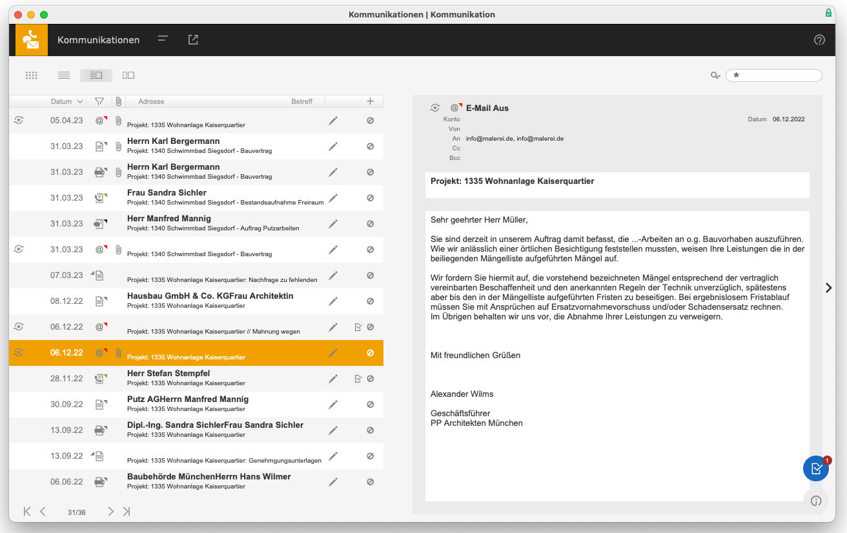Edit the 05.04.23 email entry
This screenshot has height=533, width=847.
(333, 121)
